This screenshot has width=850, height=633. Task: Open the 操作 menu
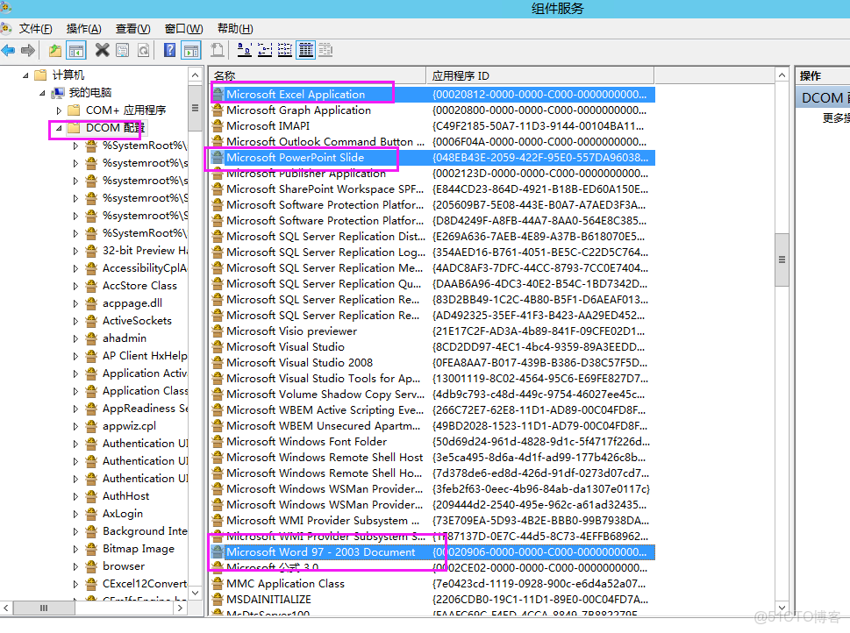pyautogui.click(x=82, y=28)
